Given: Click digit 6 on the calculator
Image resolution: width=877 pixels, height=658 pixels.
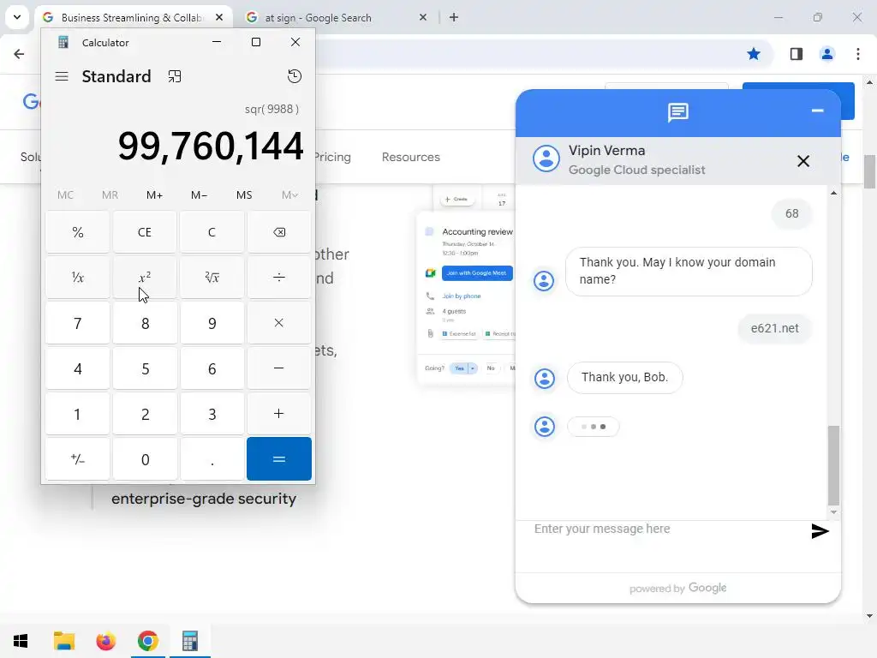Looking at the screenshot, I should [x=212, y=368].
